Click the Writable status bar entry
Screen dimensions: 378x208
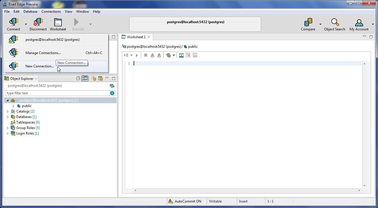[215, 201]
